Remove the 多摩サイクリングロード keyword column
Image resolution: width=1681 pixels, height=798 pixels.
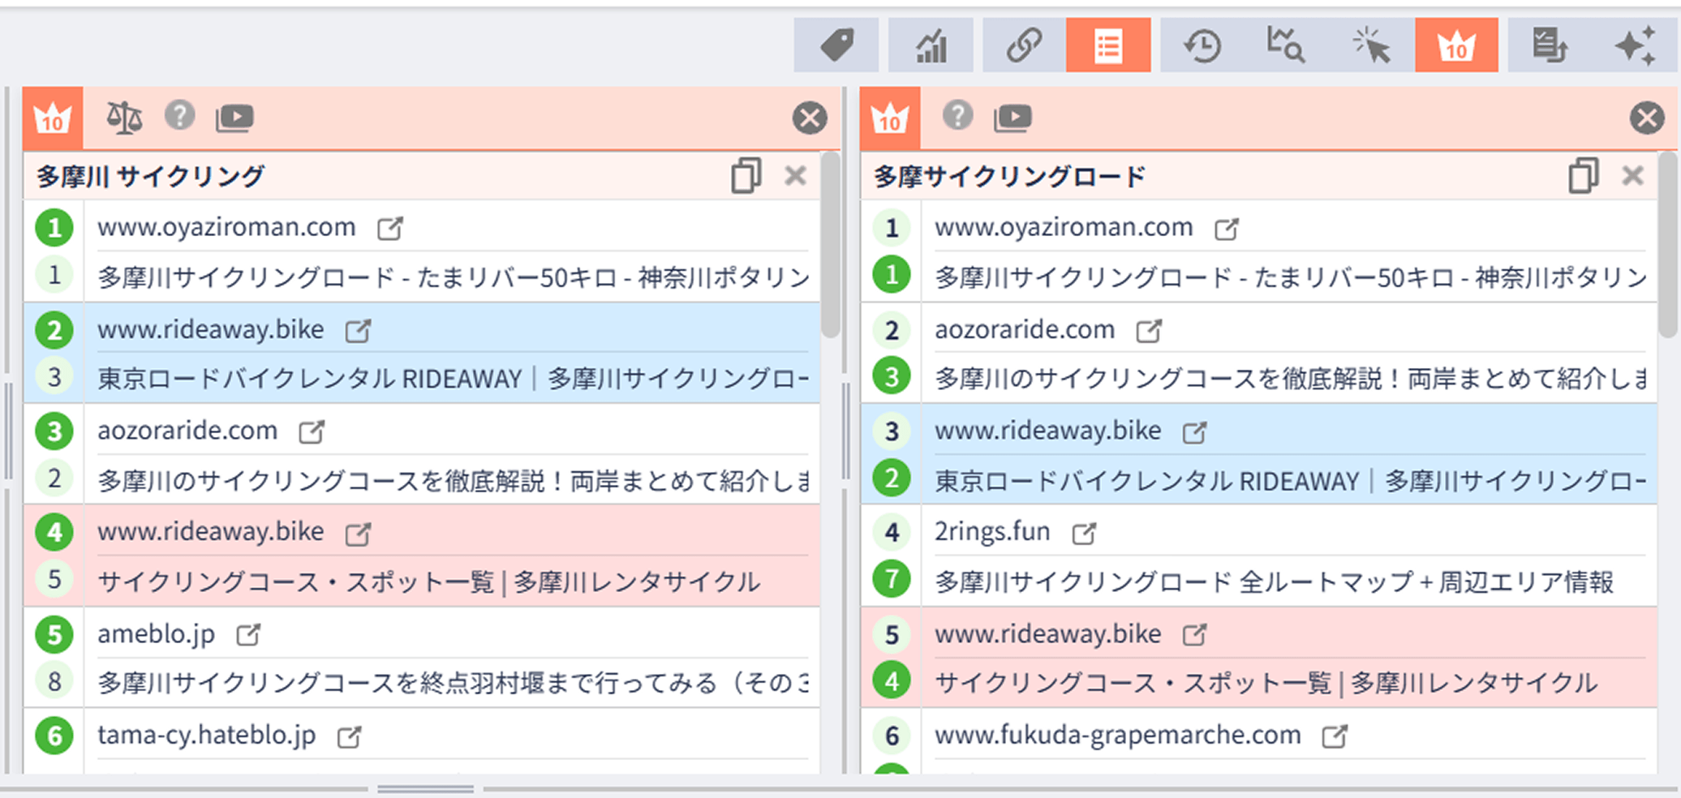tap(1632, 176)
